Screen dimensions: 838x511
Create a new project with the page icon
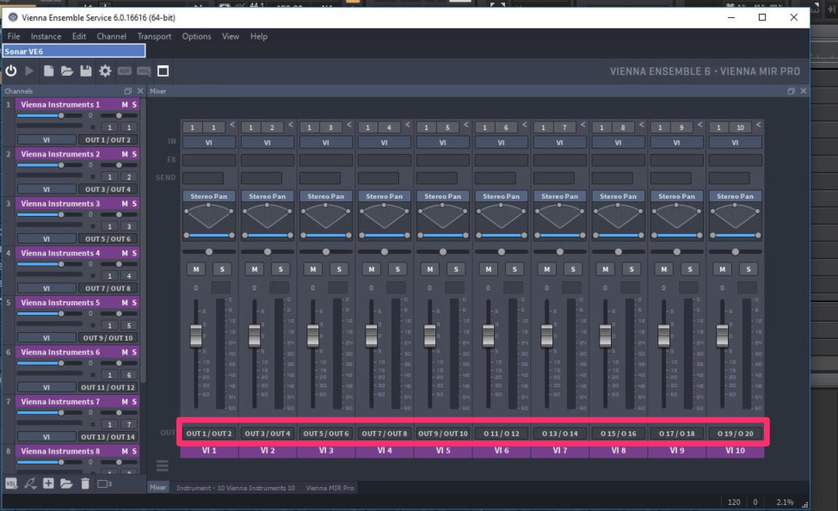tap(49, 71)
